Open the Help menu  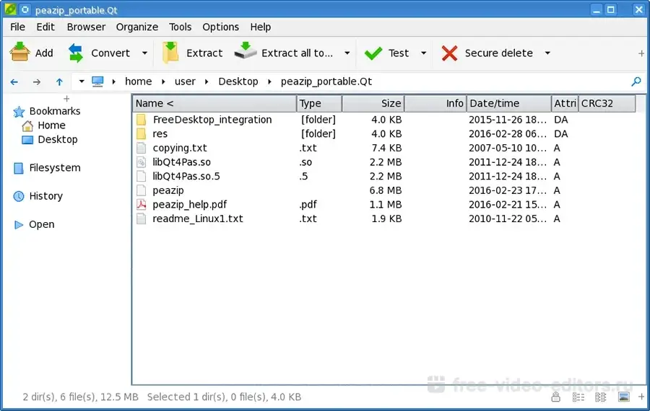pos(260,27)
